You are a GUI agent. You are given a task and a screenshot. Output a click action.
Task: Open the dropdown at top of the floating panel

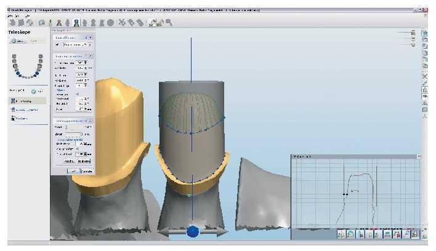(77, 45)
